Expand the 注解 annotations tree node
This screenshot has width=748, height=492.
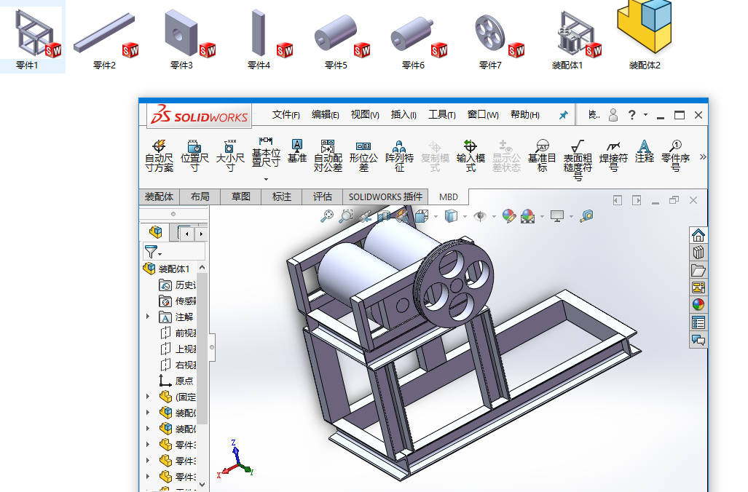pos(149,317)
